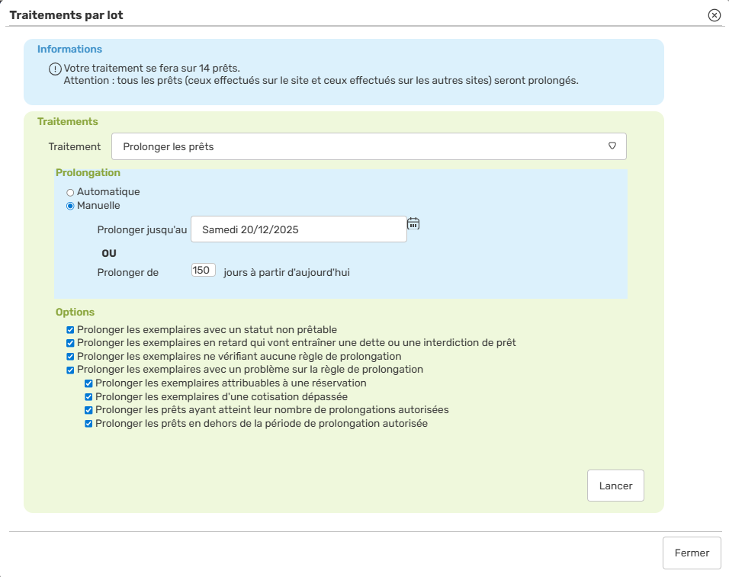Click the Lancer button

coord(615,486)
